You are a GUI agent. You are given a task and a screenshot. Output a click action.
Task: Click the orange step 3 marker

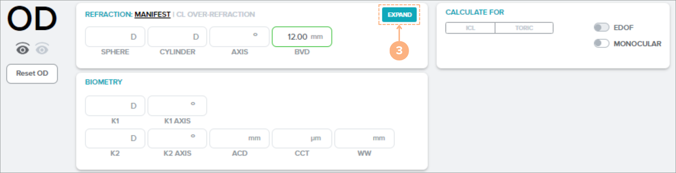pyautogui.click(x=399, y=51)
